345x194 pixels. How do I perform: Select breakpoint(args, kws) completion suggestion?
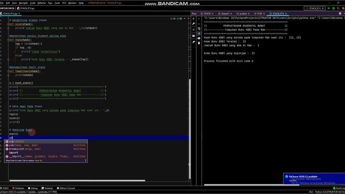coord(46,149)
